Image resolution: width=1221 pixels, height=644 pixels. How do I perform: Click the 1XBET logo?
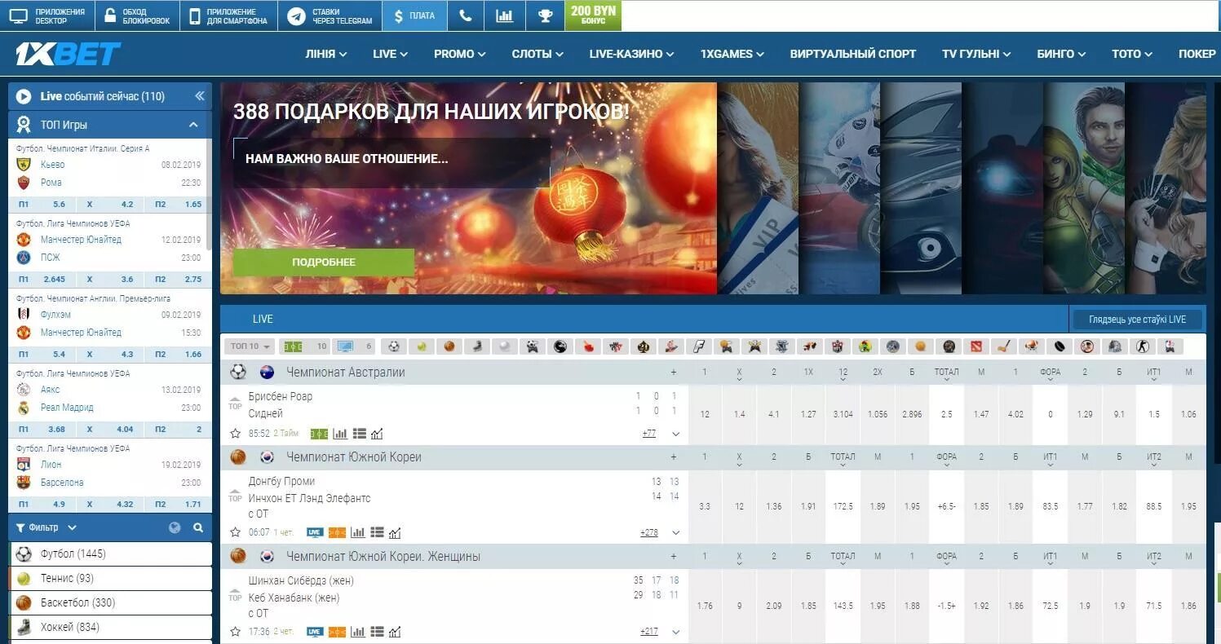point(68,54)
